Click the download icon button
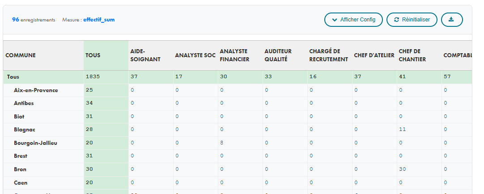Screen dimensions: 484x194 [x=451, y=20]
